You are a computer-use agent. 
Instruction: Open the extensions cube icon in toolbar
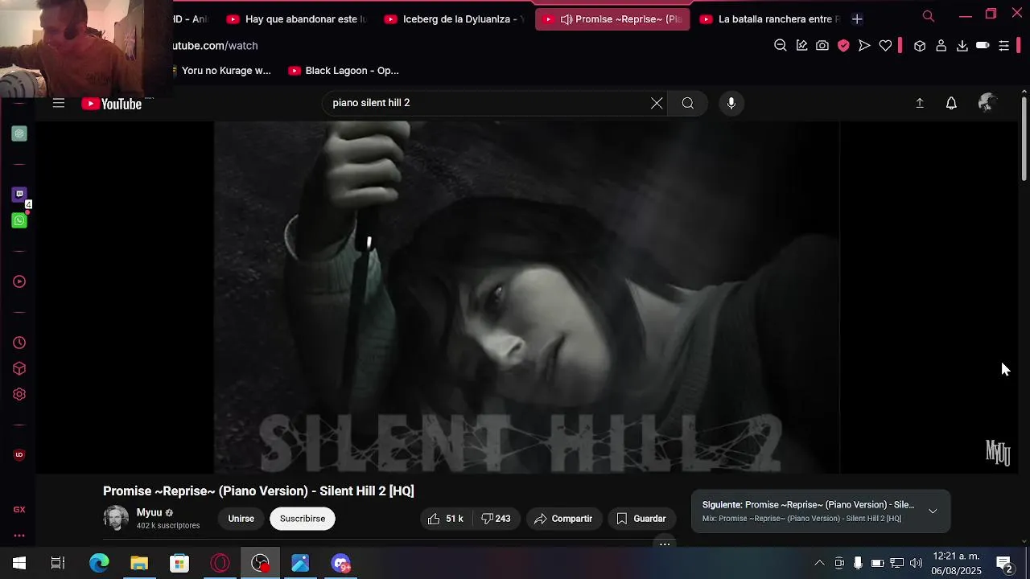920,46
